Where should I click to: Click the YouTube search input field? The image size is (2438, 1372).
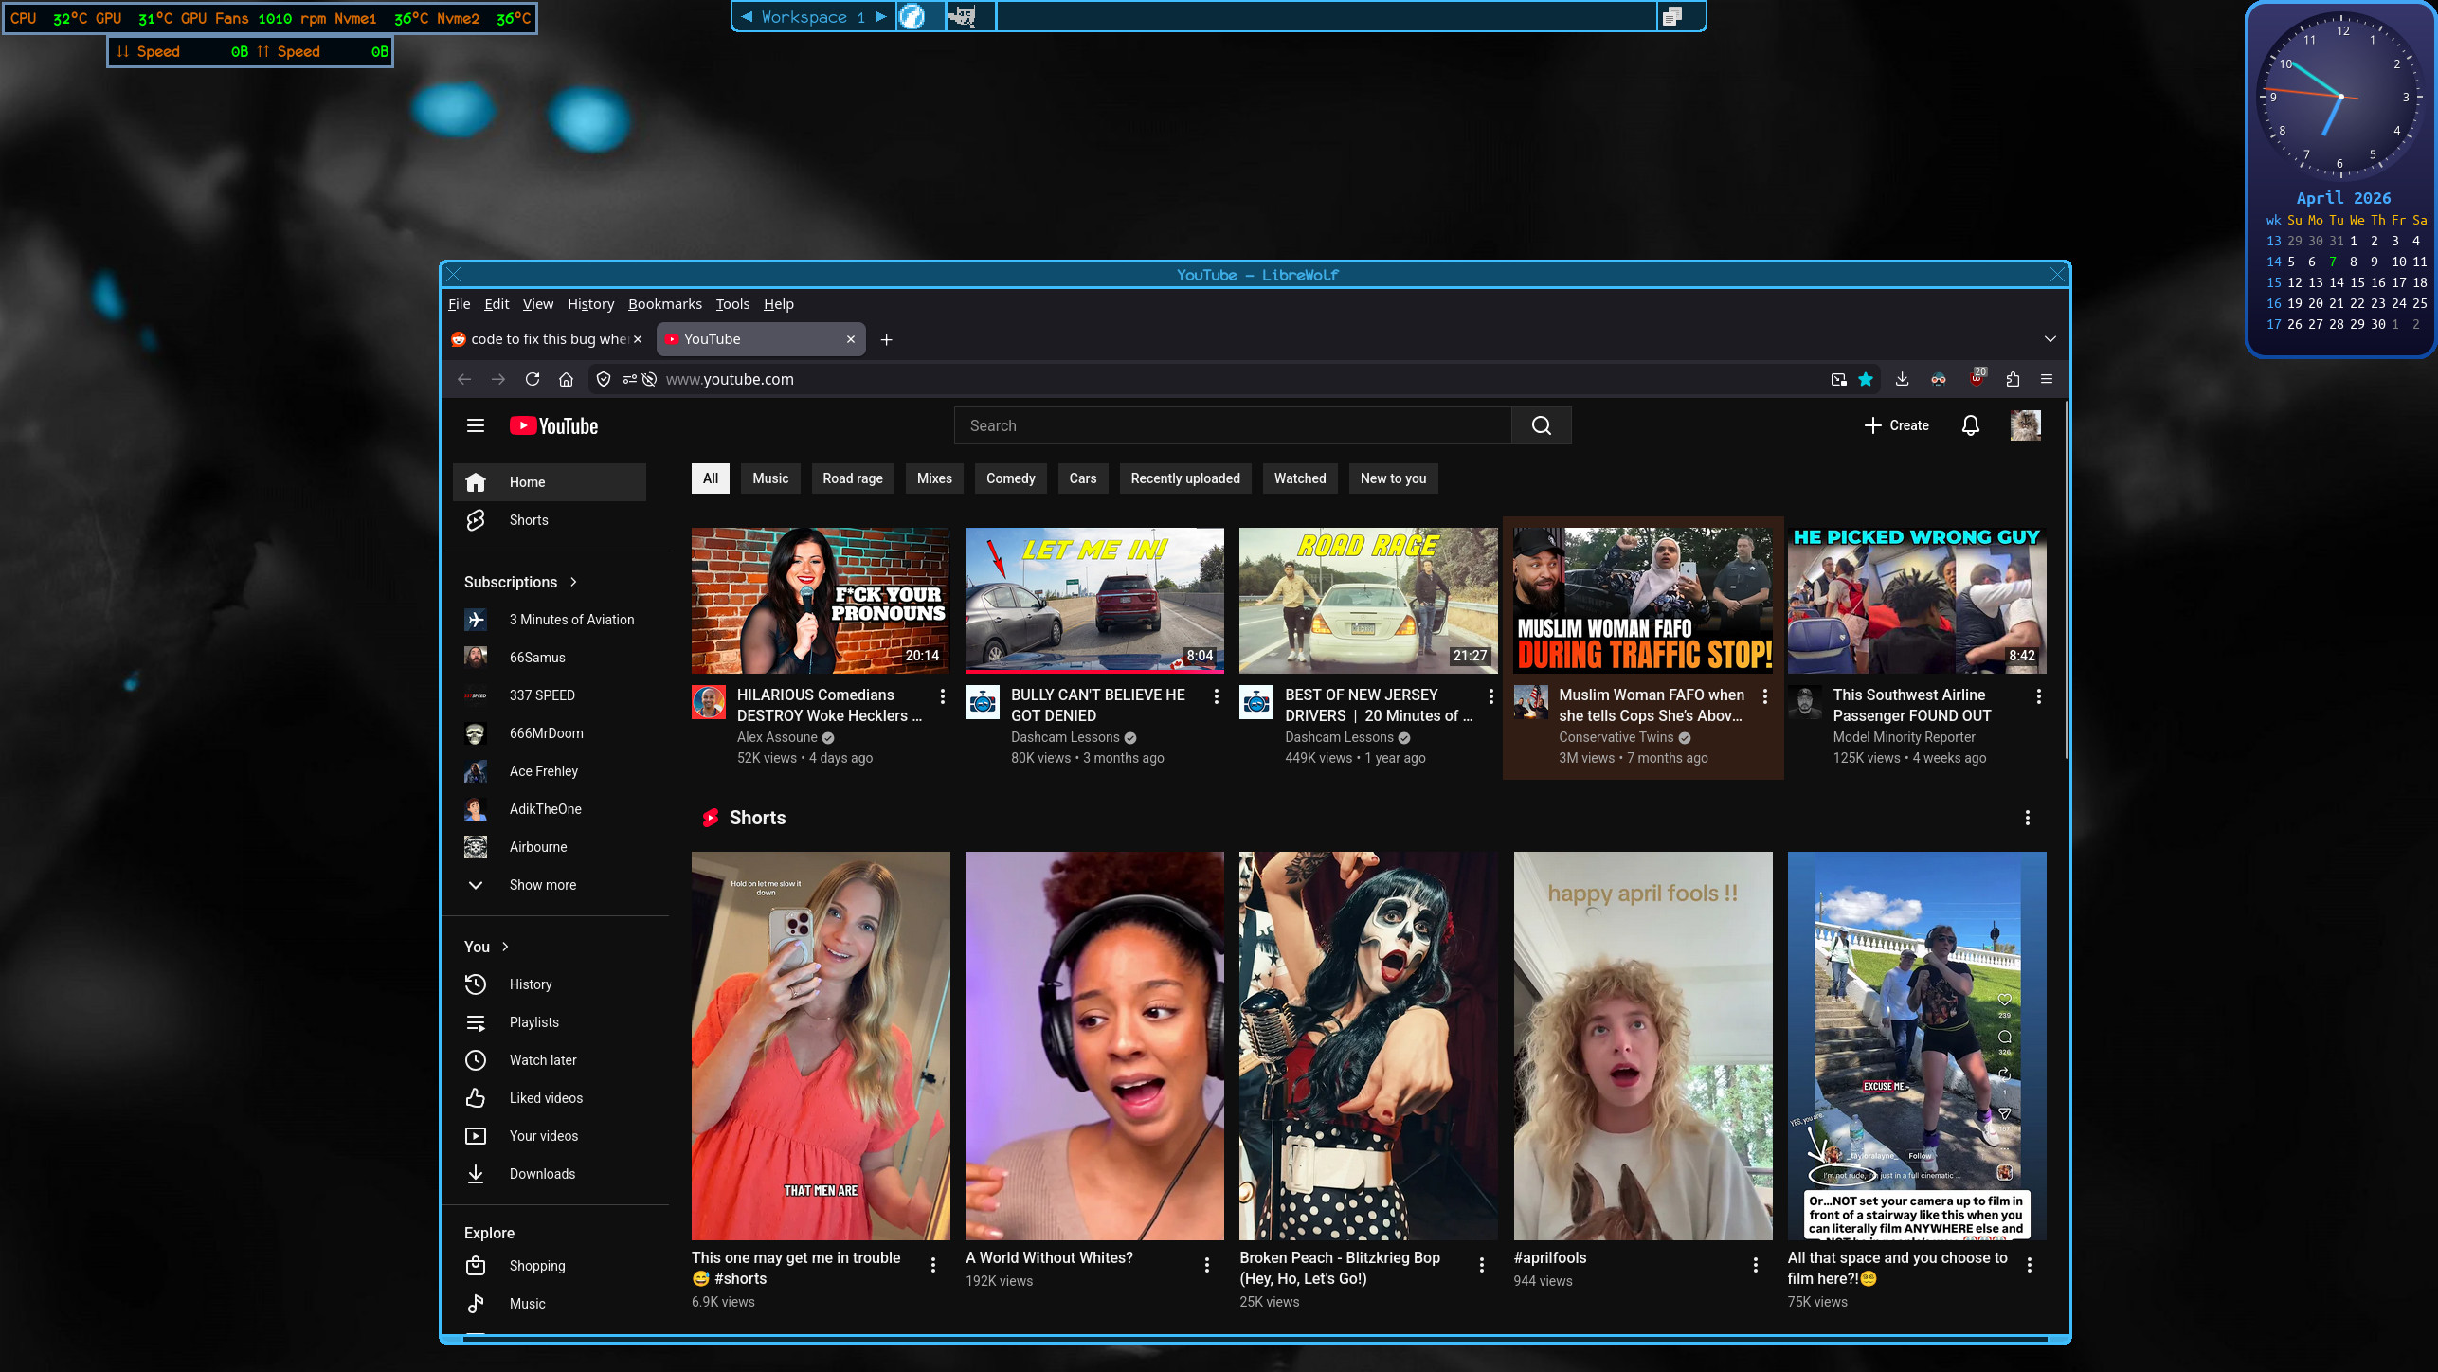point(1232,425)
